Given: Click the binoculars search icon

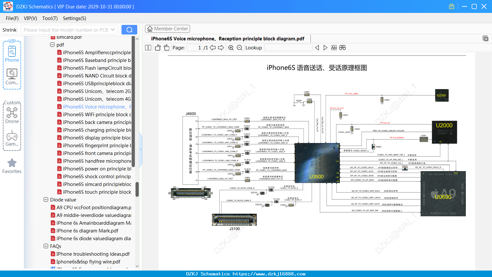Looking at the screenshot, I should click(342, 48).
